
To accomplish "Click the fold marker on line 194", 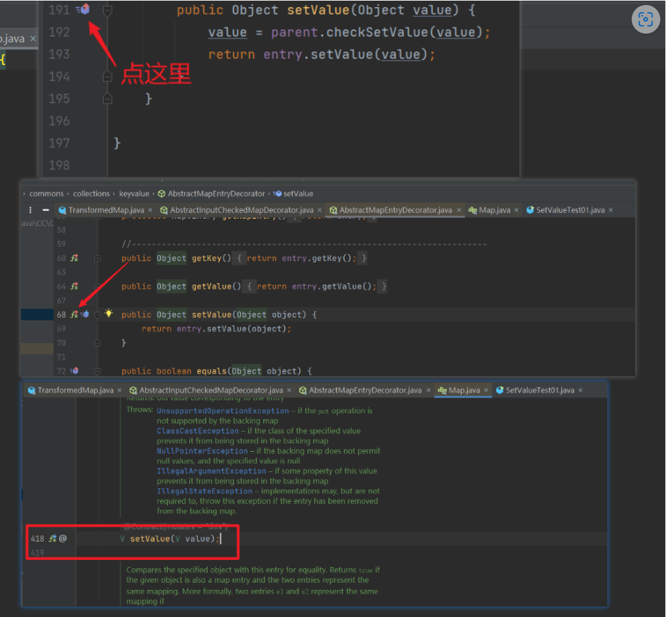I will [107, 76].
